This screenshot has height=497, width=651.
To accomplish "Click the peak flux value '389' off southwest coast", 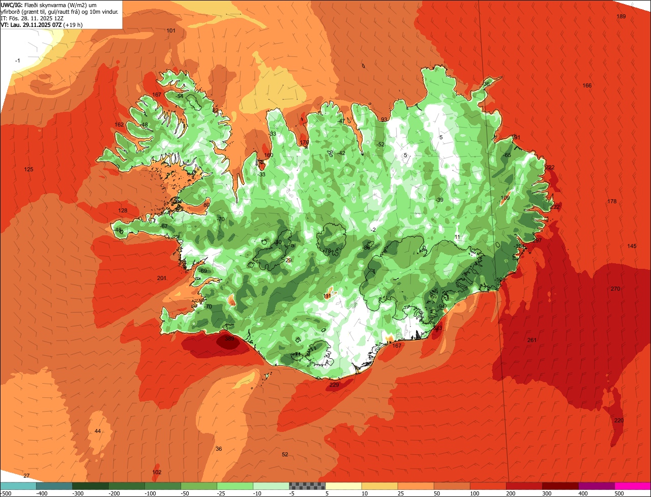I will 229,338.
